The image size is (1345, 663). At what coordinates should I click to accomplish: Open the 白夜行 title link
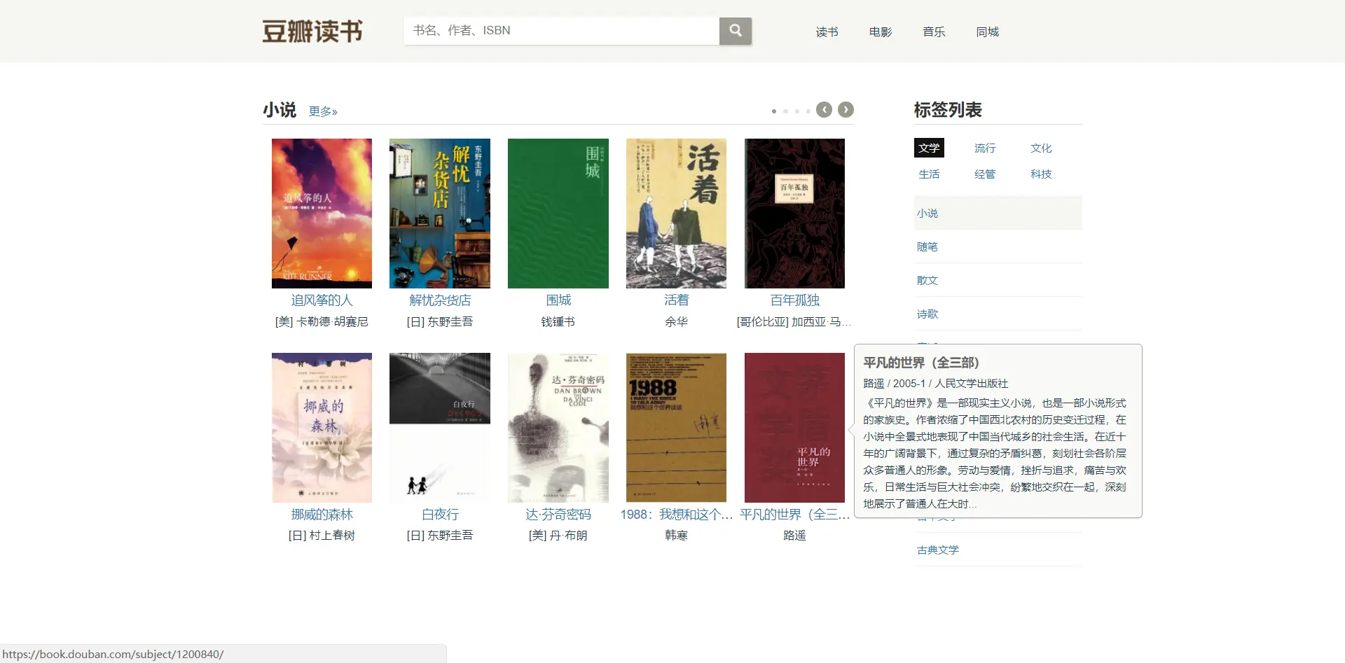click(440, 515)
